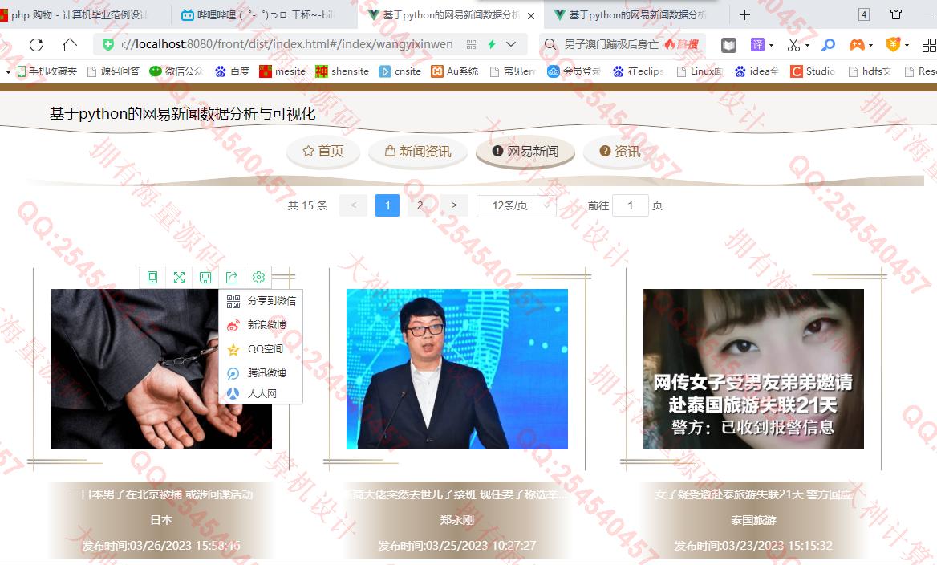This screenshot has height=565, width=937.
Task: Open the 12条/页 page size dropdown
Action: coord(517,205)
